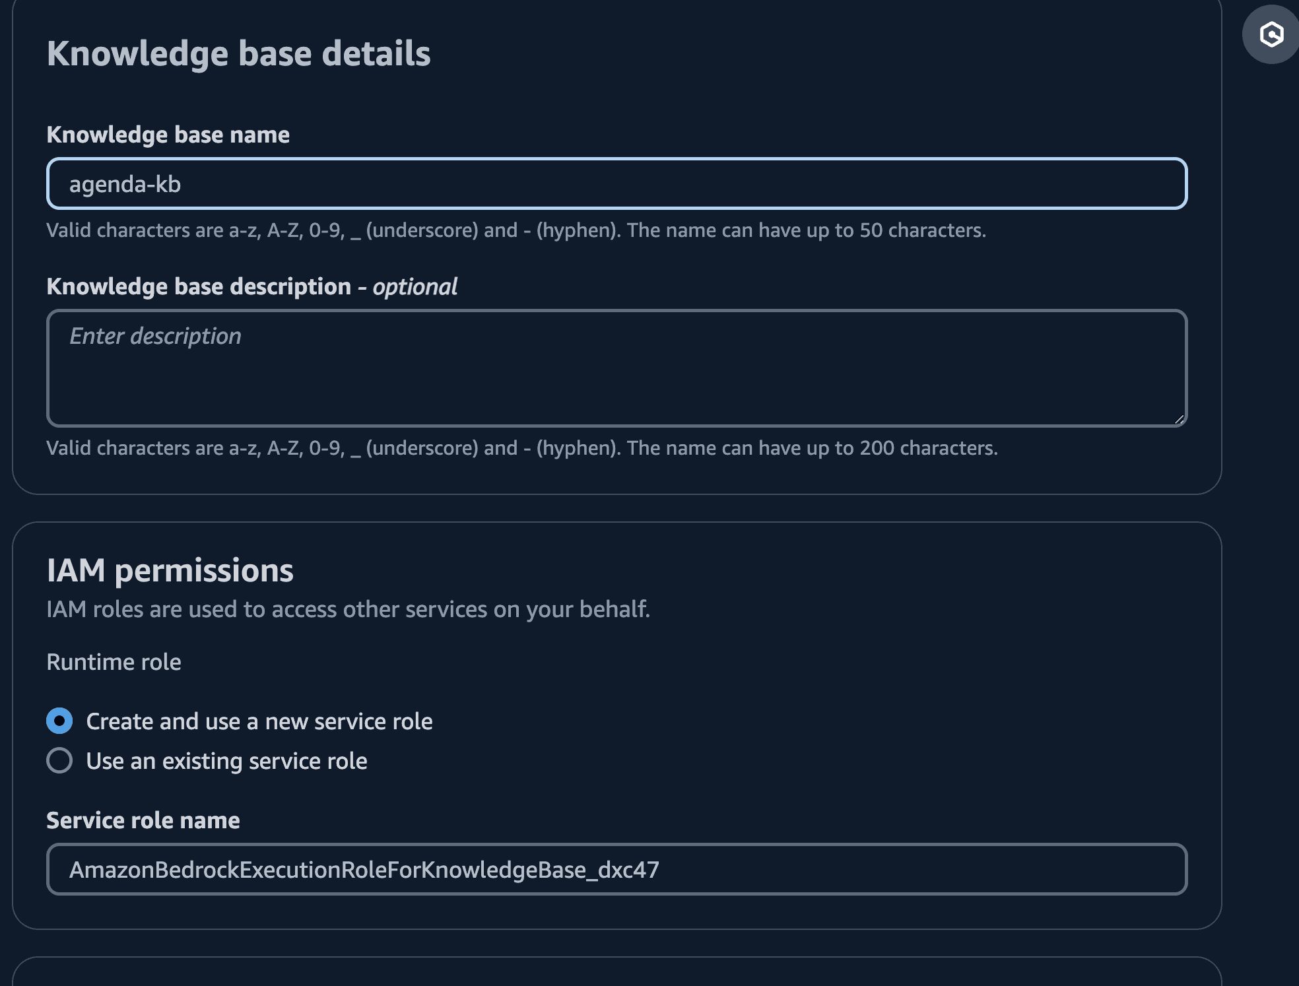The image size is (1299, 986).
Task: Click the 'Knowledge base name' label
Action: pyautogui.click(x=168, y=135)
